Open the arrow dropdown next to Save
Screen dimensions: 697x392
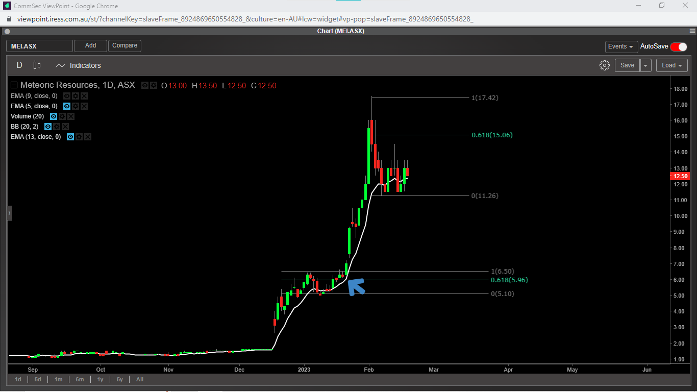(x=646, y=65)
